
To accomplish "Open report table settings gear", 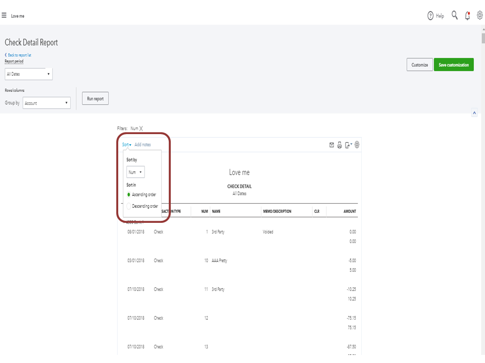I will tap(357, 145).
